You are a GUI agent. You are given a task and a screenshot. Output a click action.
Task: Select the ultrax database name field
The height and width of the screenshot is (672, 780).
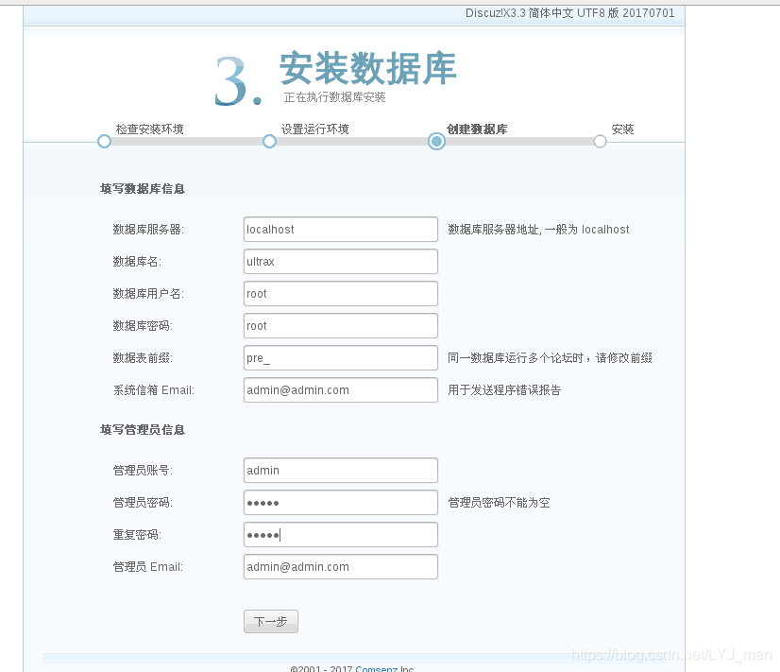(x=340, y=261)
